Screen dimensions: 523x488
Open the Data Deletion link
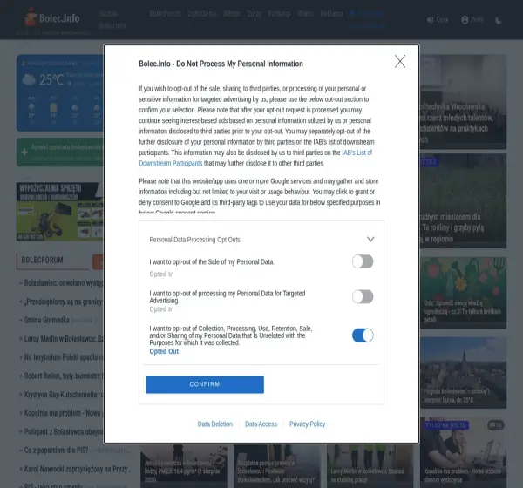(x=214, y=424)
